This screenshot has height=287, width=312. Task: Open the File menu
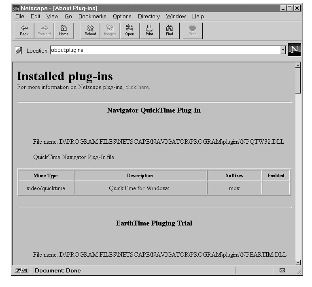[20, 17]
